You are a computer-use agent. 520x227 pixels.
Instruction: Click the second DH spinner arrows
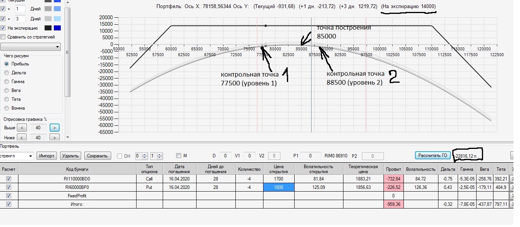(x=160, y=156)
